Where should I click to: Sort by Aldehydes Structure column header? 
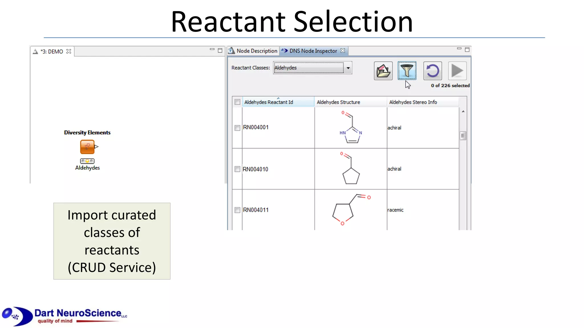351,102
